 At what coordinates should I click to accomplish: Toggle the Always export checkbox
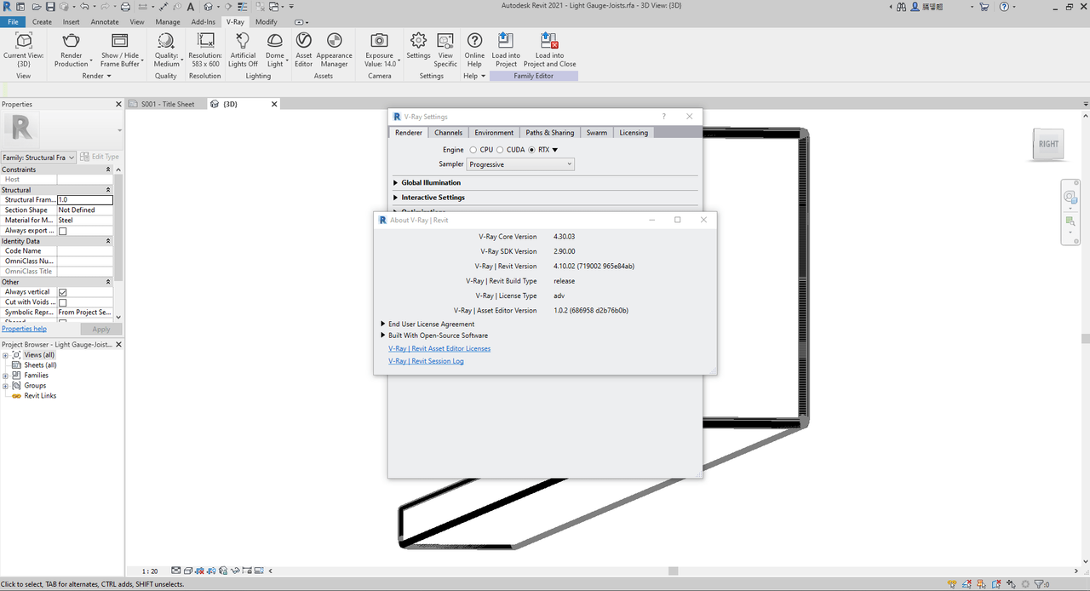point(62,231)
